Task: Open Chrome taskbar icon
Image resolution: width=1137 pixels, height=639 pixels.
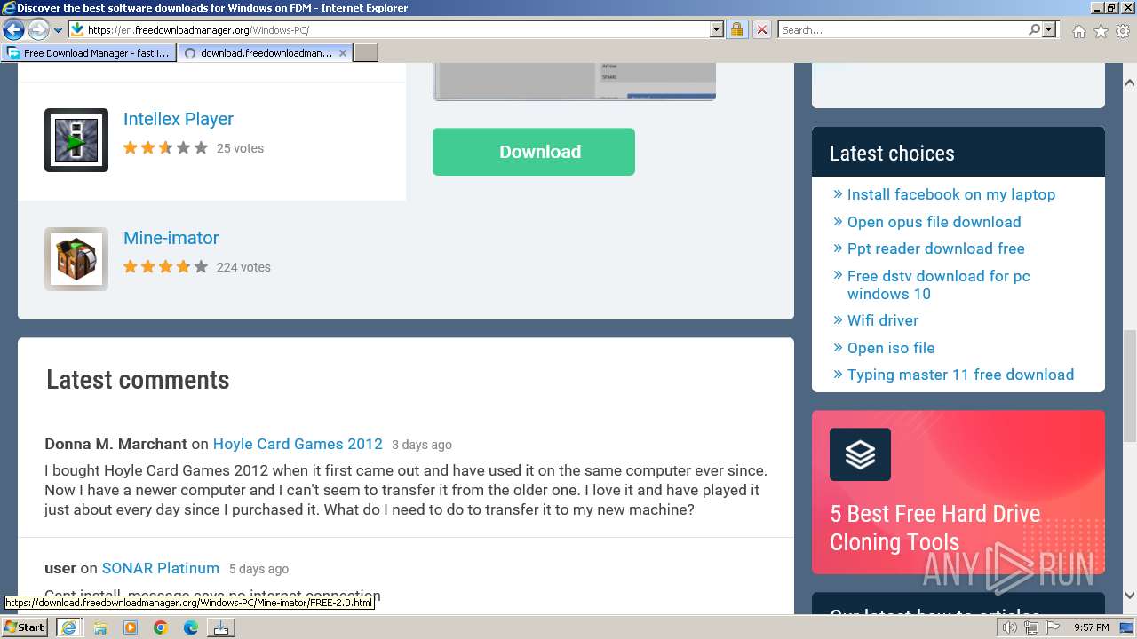Action: 161,627
